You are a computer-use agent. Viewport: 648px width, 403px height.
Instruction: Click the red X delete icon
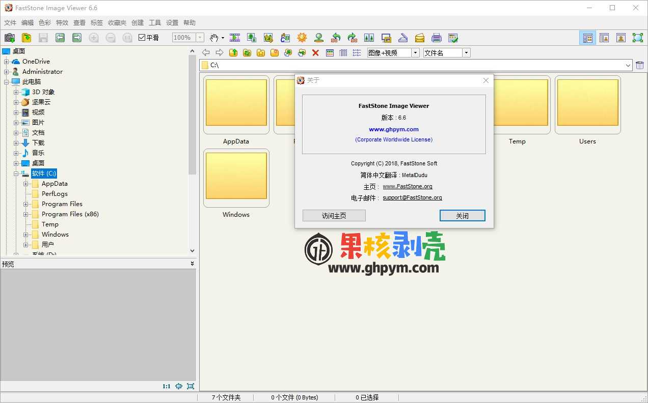point(315,53)
